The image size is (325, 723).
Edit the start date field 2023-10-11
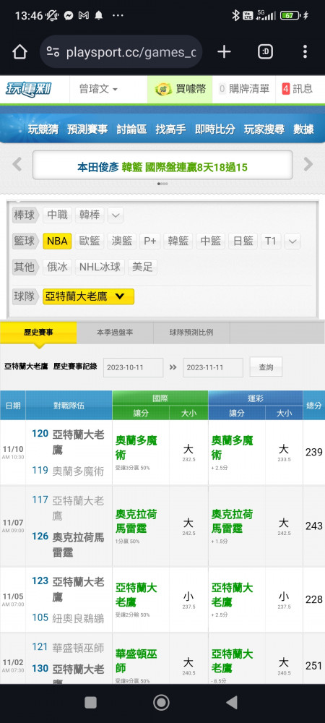[x=133, y=367]
